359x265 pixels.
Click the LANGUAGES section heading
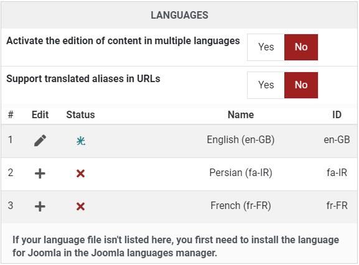click(179, 15)
